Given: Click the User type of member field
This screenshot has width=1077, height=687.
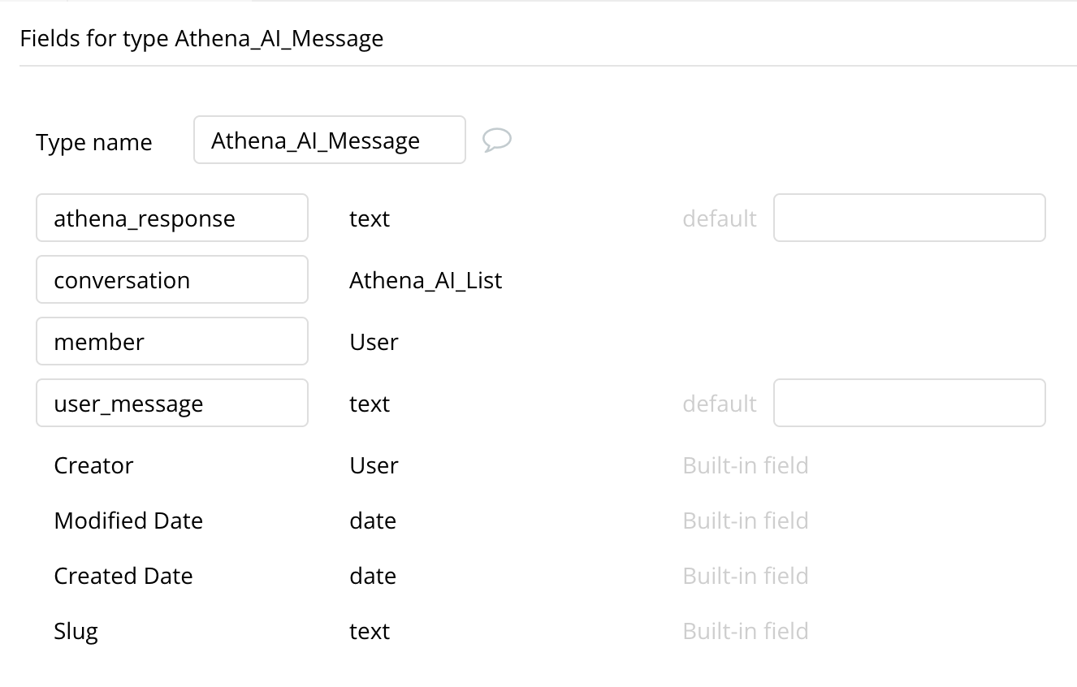Looking at the screenshot, I should (374, 342).
